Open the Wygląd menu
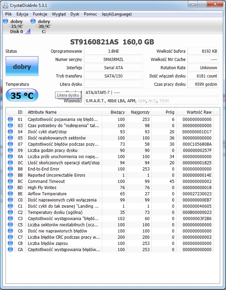 (x=58, y=14)
